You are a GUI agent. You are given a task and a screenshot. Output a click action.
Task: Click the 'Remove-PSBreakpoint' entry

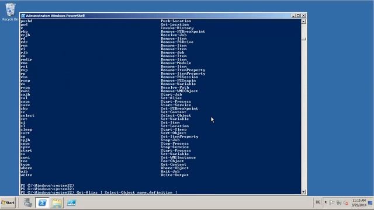(x=183, y=32)
